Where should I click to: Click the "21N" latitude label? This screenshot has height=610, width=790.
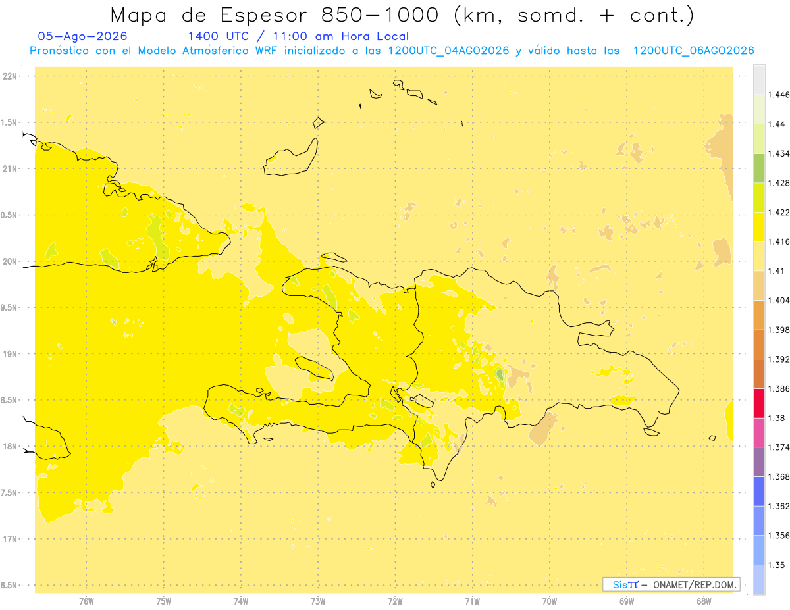tap(10, 168)
